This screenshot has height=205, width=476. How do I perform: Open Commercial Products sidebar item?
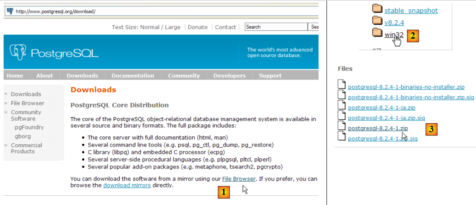tap(26, 148)
